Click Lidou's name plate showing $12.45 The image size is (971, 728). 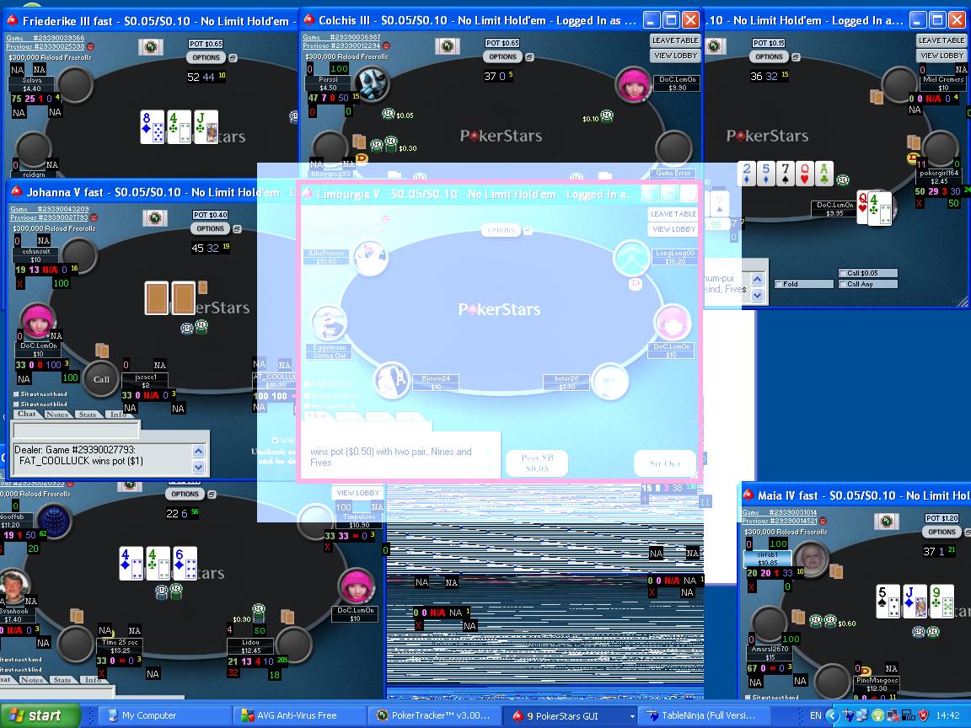click(251, 646)
